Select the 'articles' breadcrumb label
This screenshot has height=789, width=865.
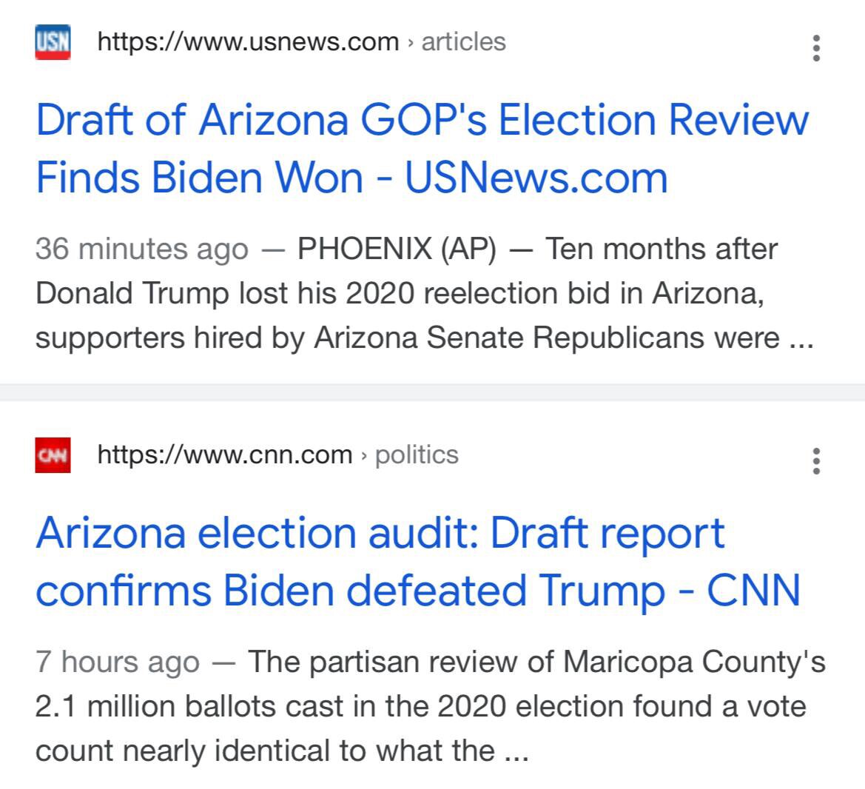tap(463, 42)
